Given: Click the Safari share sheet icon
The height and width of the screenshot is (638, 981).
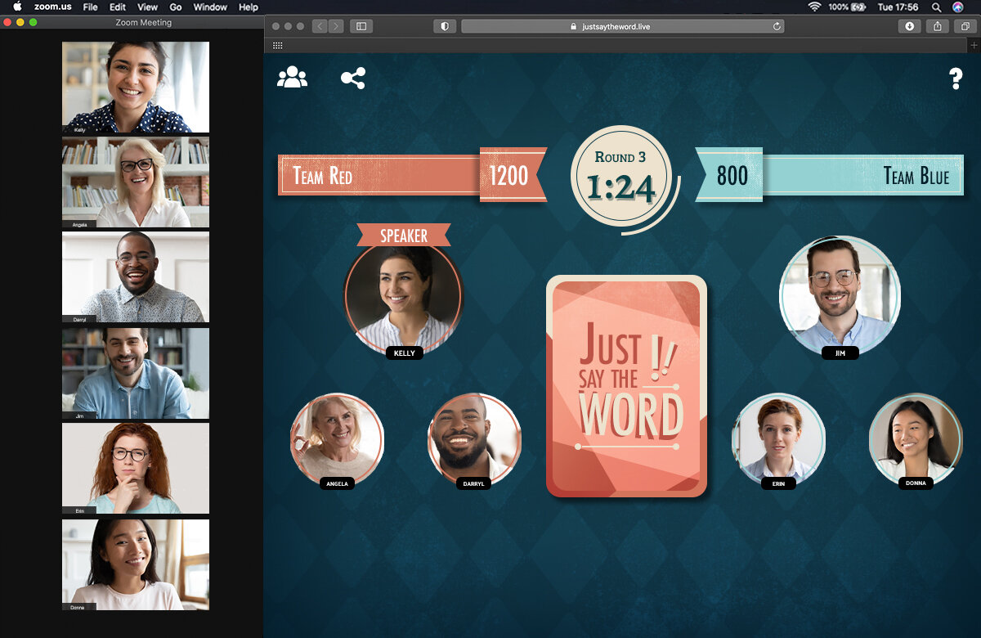Looking at the screenshot, I should pos(938,26).
